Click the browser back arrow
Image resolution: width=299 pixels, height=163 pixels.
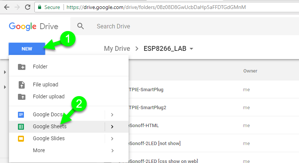pyautogui.click(x=7, y=7)
